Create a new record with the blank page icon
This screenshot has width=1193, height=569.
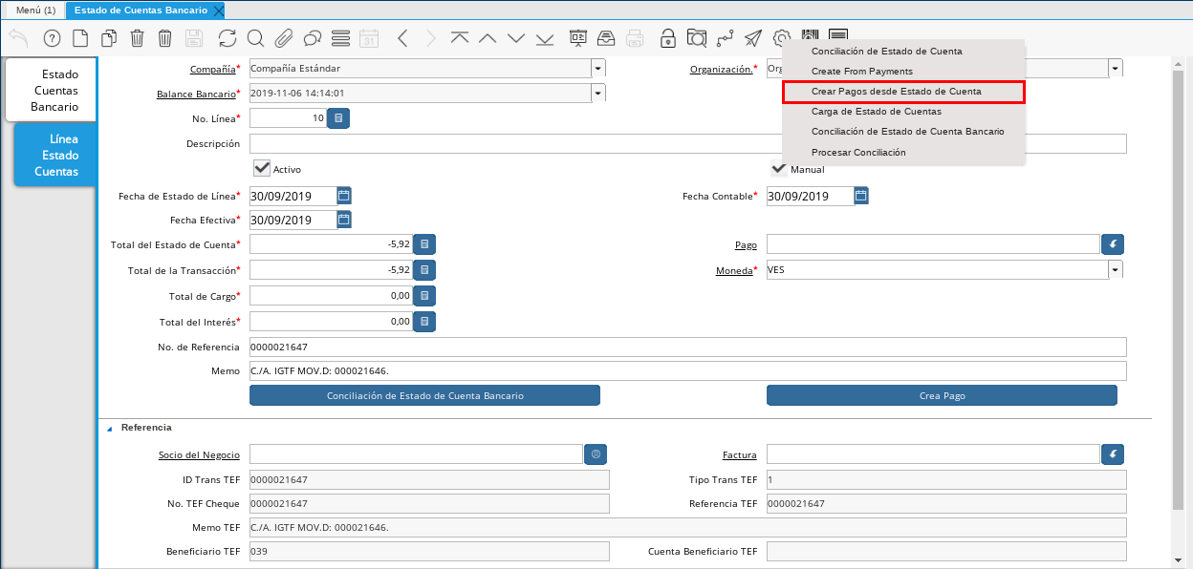point(80,38)
